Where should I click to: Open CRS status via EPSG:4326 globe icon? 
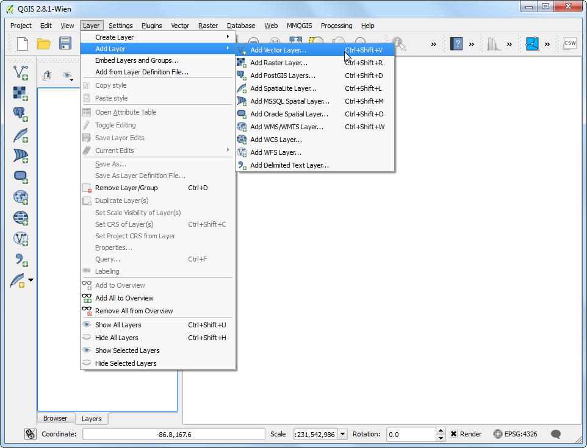pos(497,434)
